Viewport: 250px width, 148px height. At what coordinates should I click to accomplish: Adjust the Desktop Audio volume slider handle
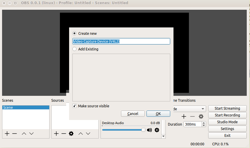[x=143, y=130]
